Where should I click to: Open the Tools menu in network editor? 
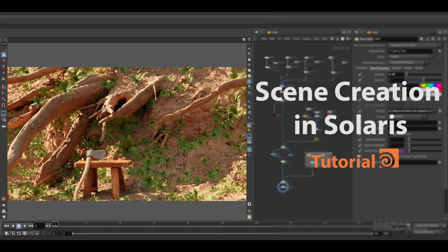coord(296,39)
